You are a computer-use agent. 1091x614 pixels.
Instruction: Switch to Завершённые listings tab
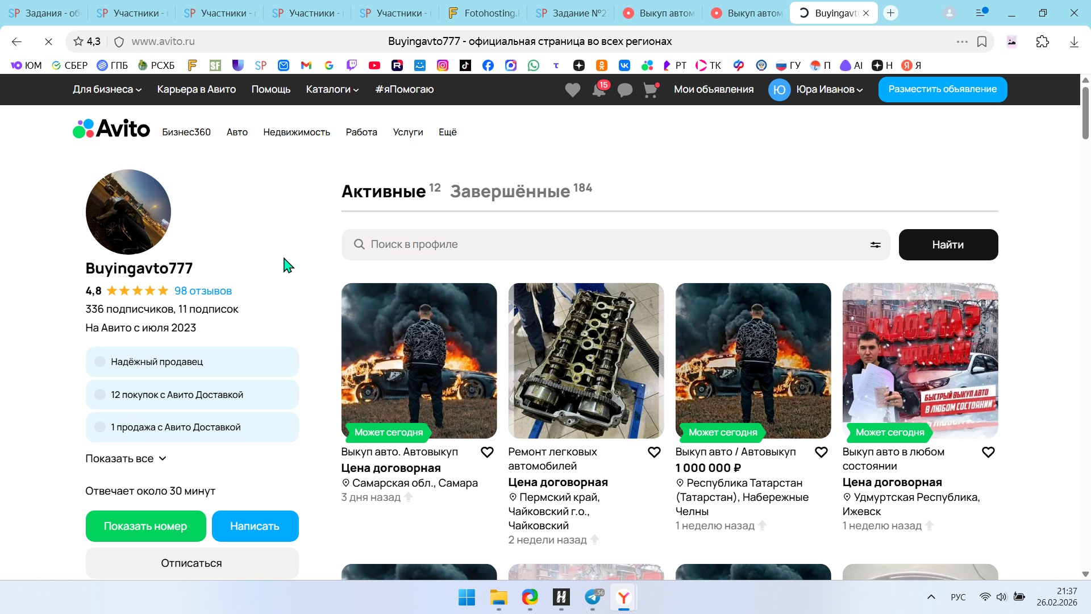(x=510, y=192)
